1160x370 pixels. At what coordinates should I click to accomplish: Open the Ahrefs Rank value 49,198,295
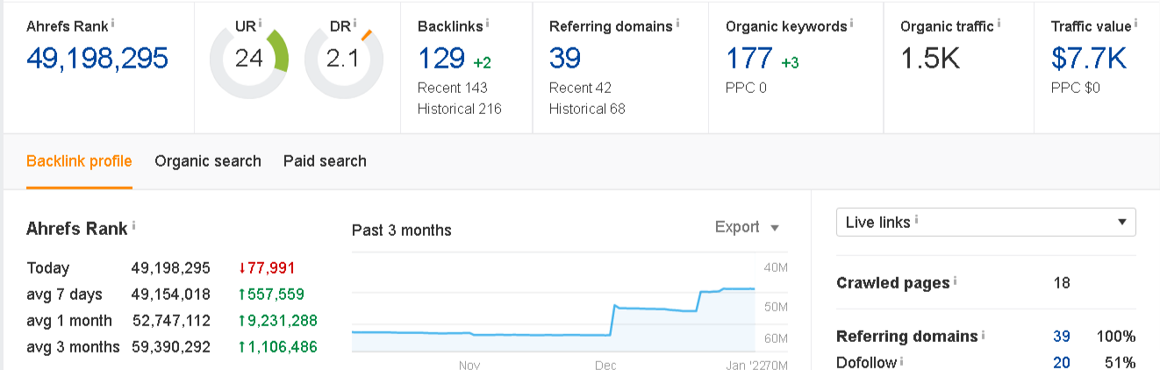click(97, 59)
